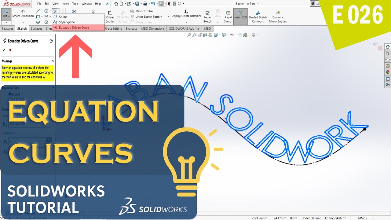The width and height of the screenshot is (391, 220).
Task: Click the Select cursor tool
Action: click(x=161, y=4)
